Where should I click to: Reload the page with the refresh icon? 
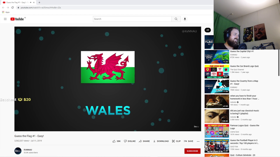click(13, 7)
